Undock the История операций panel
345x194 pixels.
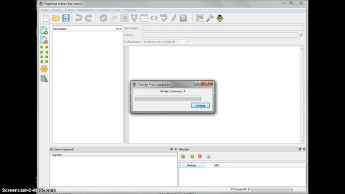[x=171, y=149]
